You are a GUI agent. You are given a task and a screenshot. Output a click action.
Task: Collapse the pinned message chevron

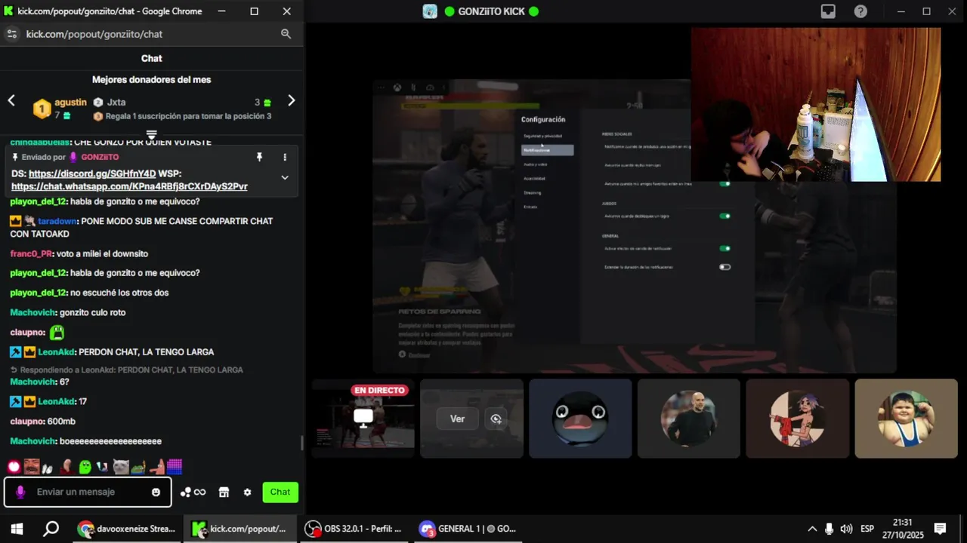285,177
